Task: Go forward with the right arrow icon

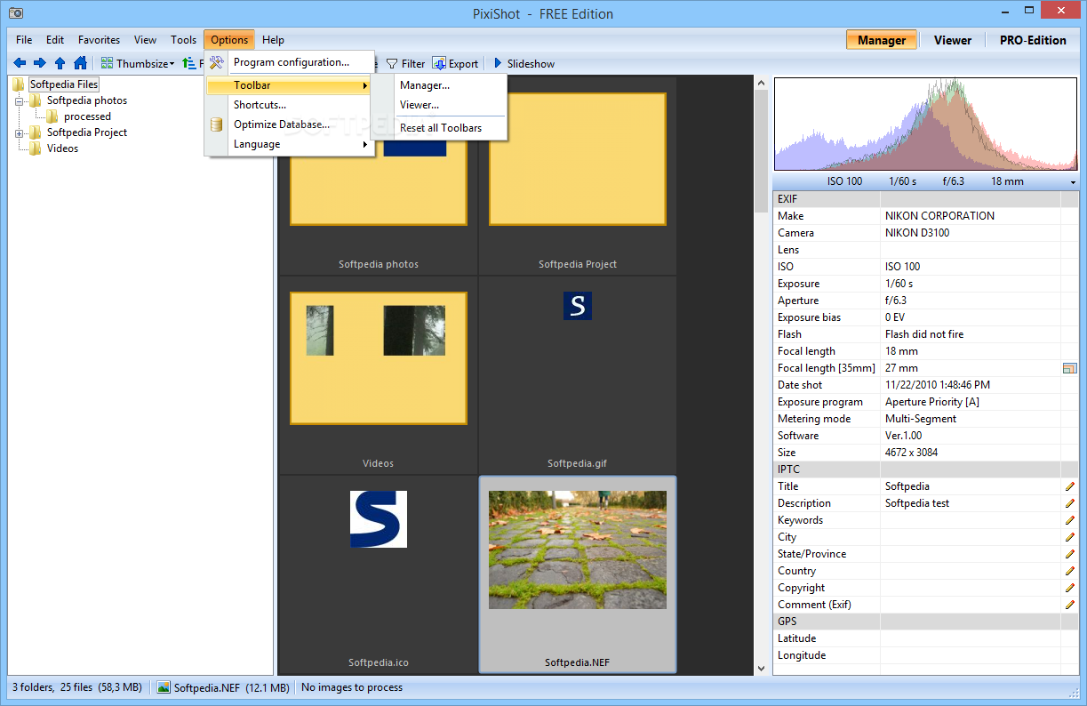Action: (x=39, y=63)
